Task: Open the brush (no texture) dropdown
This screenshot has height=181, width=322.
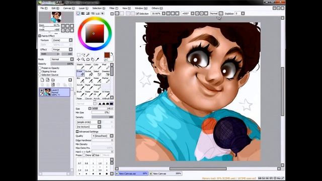Action: pyautogui.click(x=99, y=127)
